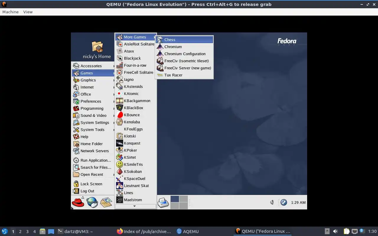This screenshot has width=378, height=236.
Task: Click the panel volume speaker icon
Action: point(272,202)
